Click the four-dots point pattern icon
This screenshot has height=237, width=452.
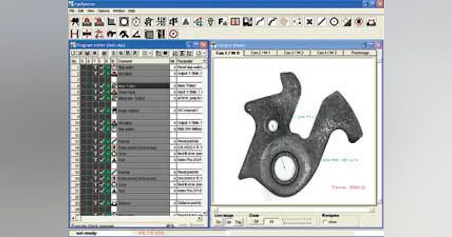tap(297, 22)
